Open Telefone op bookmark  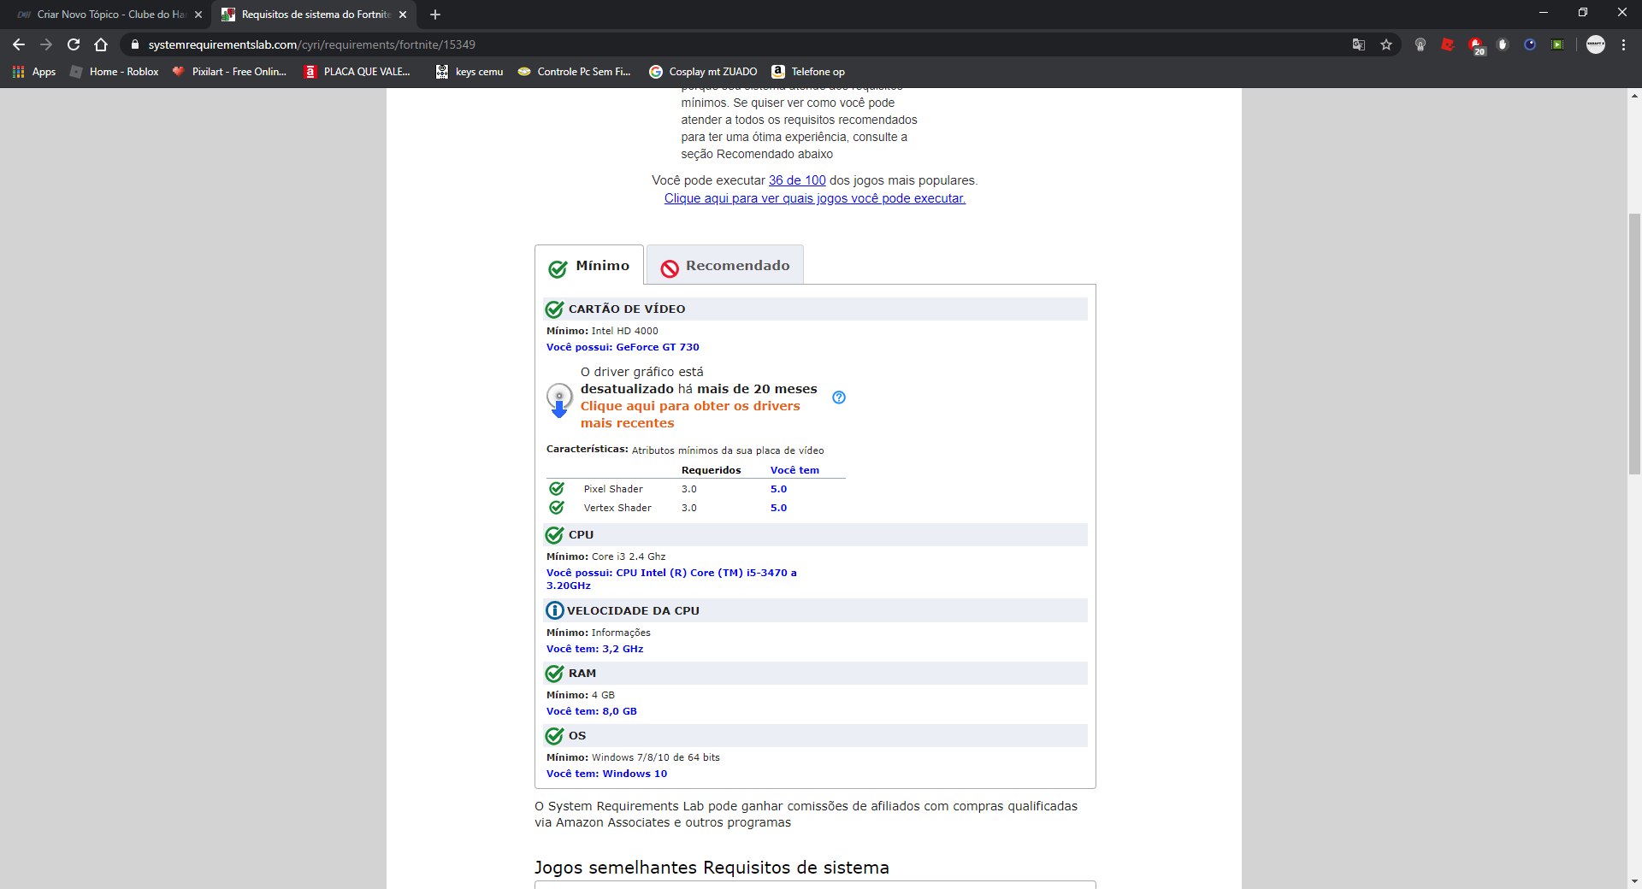click(808, 72)
